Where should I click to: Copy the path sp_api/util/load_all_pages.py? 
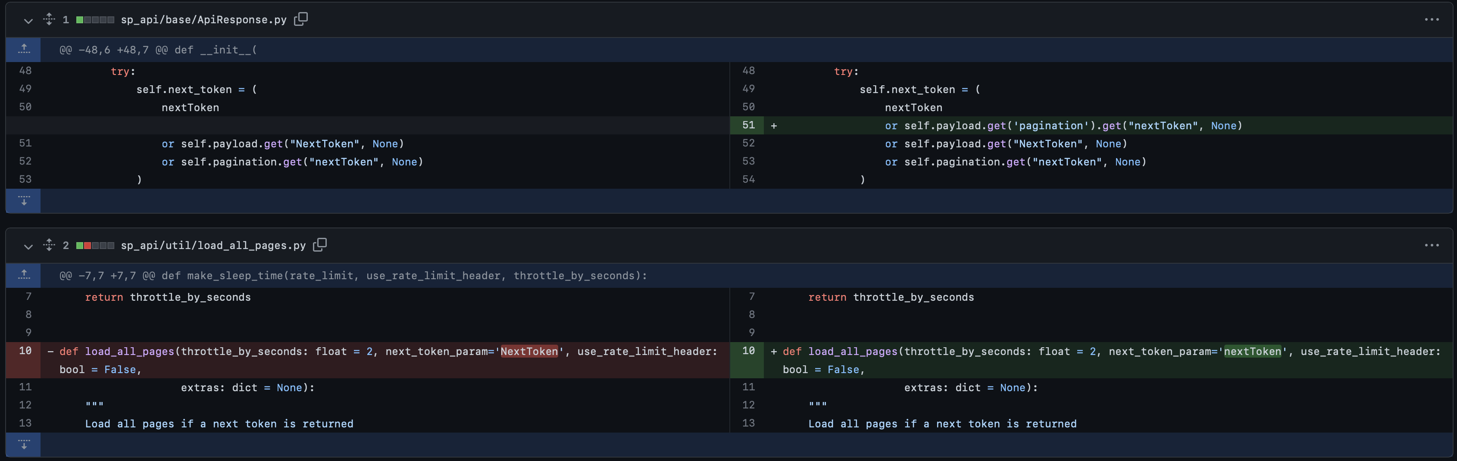[x=320, y=245]
